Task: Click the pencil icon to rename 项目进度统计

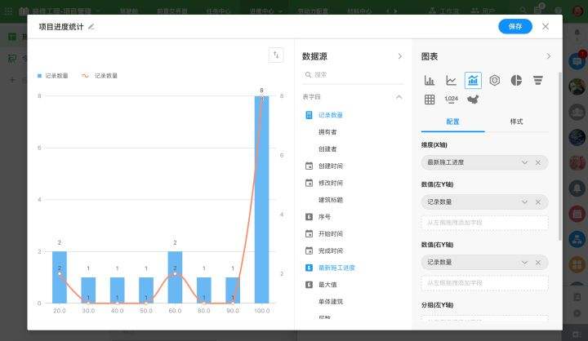Action: (x=91, y=26)
